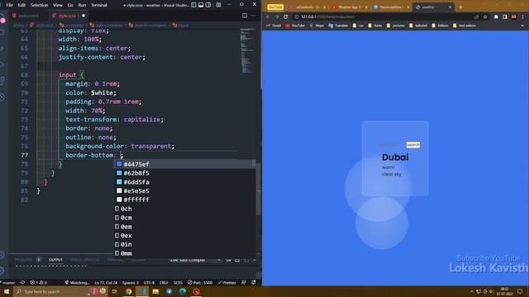Open the DEBUG CONSOLE panel tab
Screen dimensions: 529x297
coord(84,260)
